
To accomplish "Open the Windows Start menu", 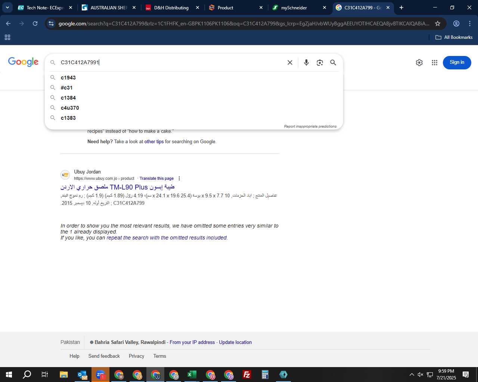I will [9, 375].
